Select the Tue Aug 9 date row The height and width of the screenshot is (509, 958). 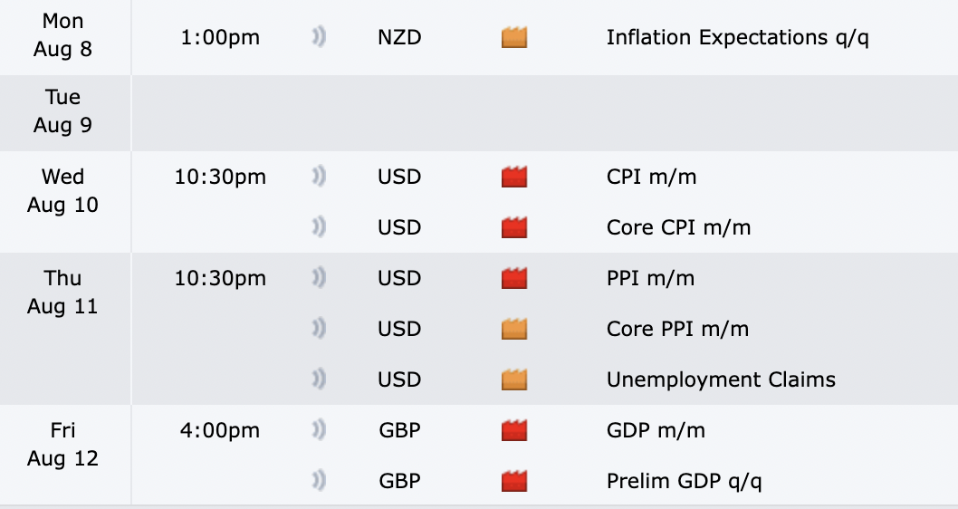coord(62,110)
